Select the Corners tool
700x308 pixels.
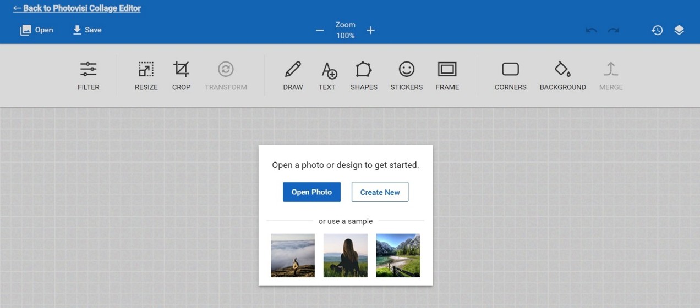[511, 76]
